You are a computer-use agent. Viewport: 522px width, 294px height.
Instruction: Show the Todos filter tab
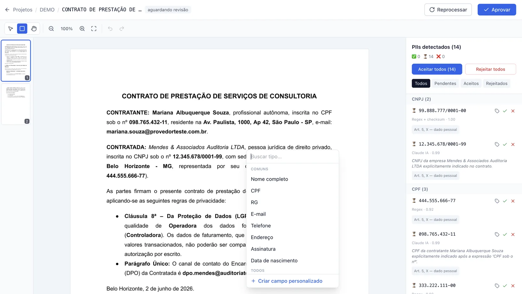[x=421, y=84]
